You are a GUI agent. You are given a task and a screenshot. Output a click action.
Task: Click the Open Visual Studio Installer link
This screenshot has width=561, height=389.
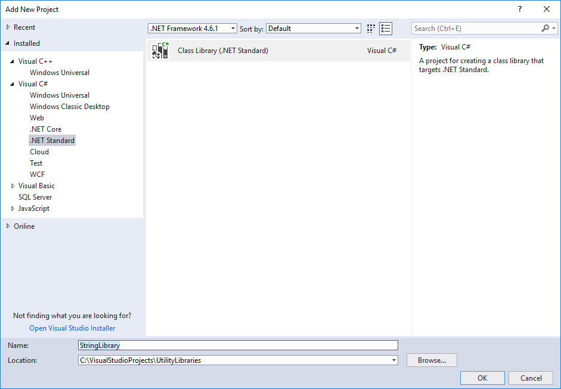click(x=72, y=328)
